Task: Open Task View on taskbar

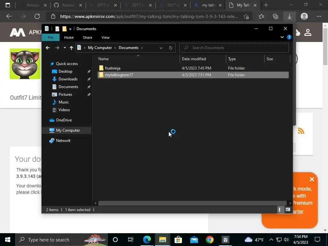Action: click(x=131, y=240)
